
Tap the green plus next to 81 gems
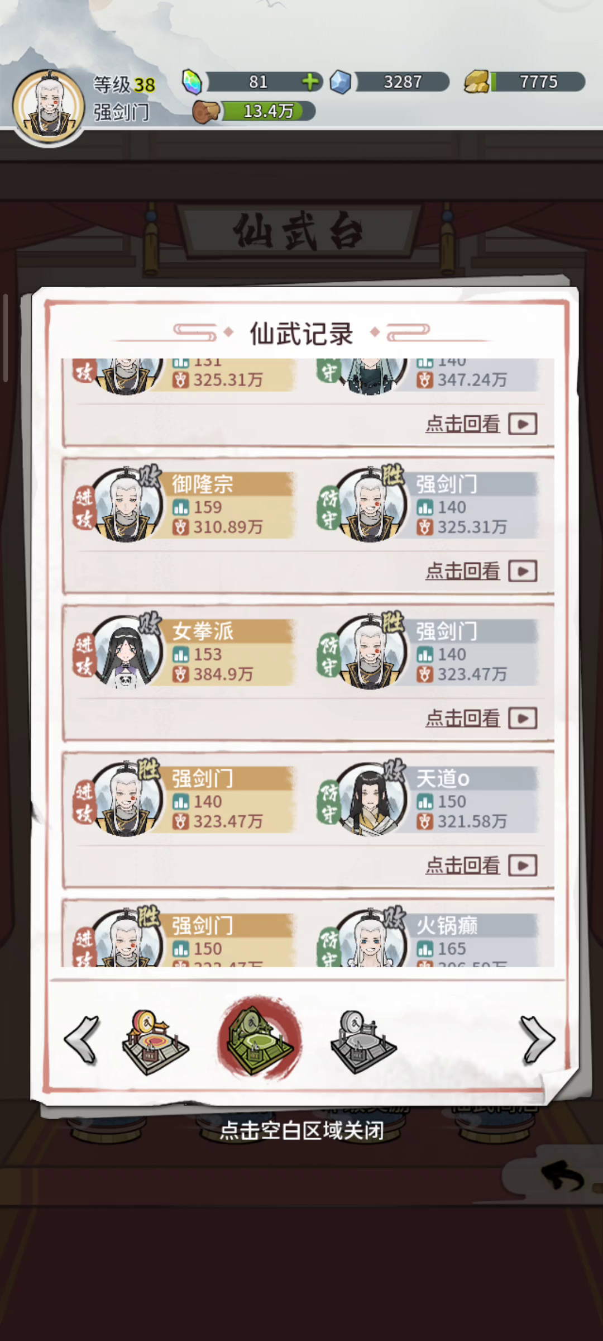click(310, 82)
